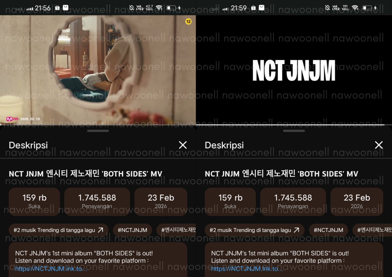Screen dimensions: 392x277
Task: Tap the right Deskripsi heading
Action: pos(224,145)
